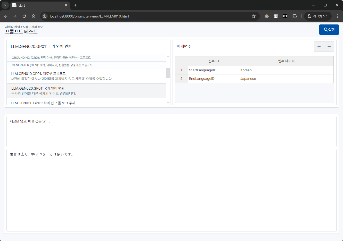Remove a parameter row with minus button
The image size is (343, 241).
click(329, 47)
